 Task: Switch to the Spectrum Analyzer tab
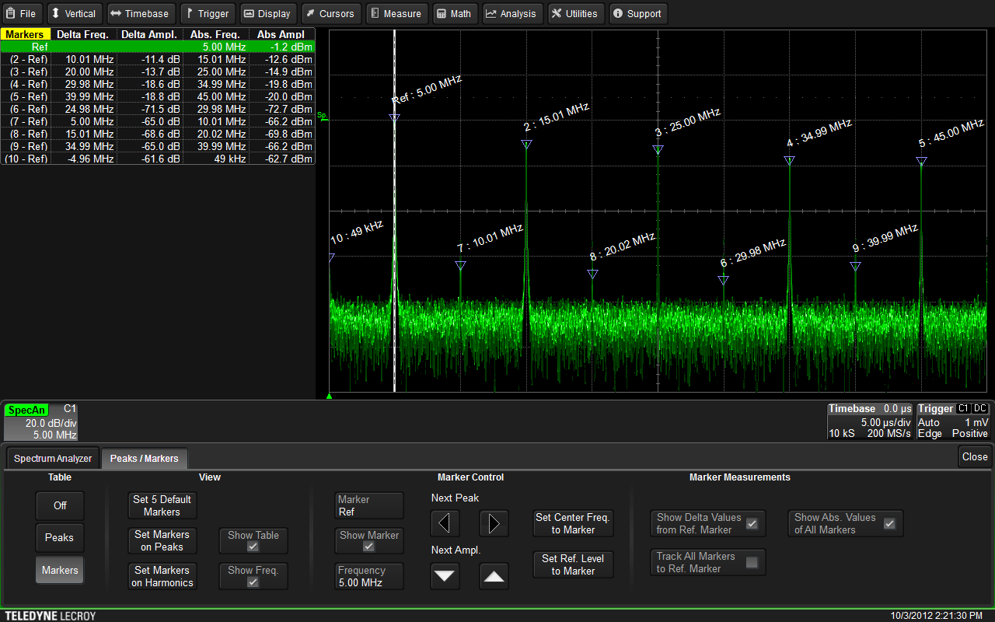(x=52, y=458)
